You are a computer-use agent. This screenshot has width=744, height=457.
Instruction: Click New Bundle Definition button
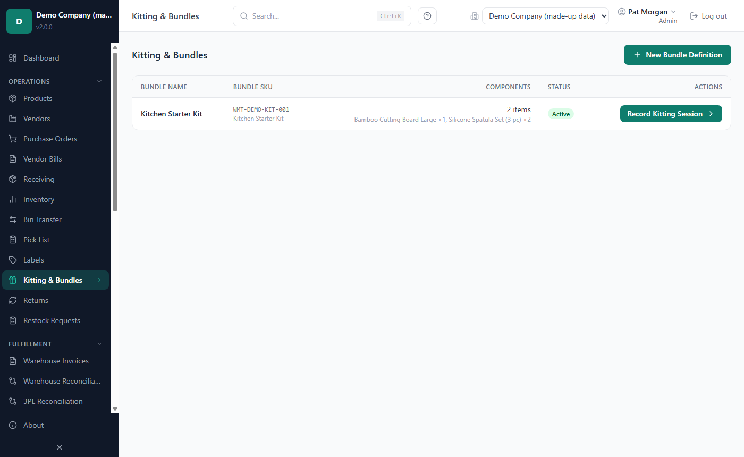[678, 55]
